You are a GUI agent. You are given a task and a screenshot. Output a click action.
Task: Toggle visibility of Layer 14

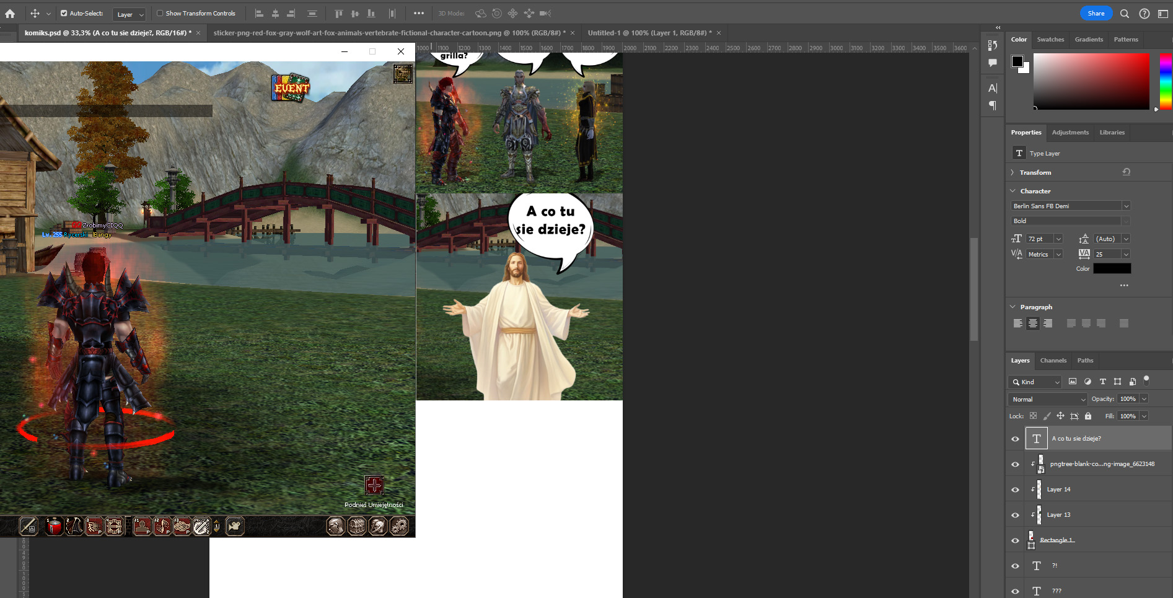coord(1015,490)
